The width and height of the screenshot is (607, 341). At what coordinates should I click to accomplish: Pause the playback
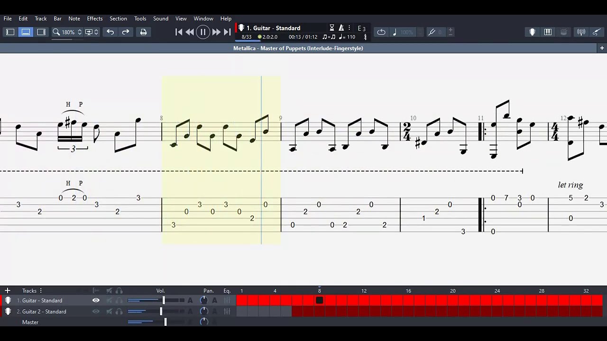(x=203, y=32)
